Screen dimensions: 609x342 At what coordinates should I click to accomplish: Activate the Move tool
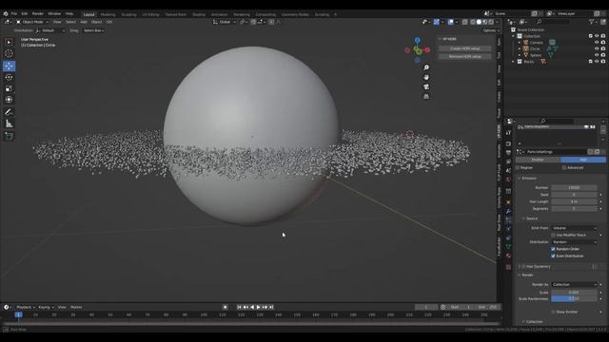[9, 66]
